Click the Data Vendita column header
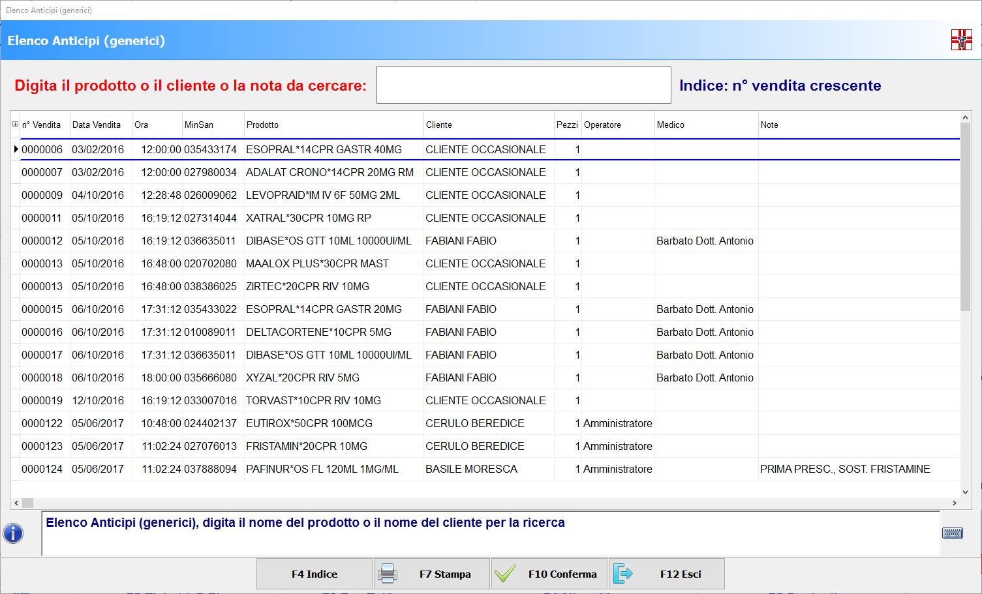 pos(97,125)
